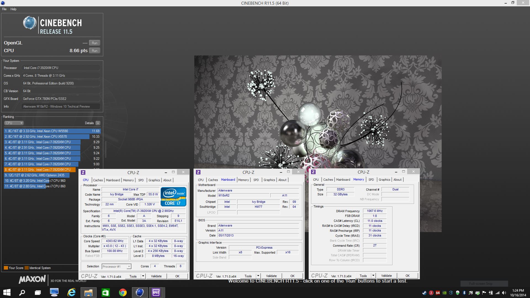Select ranking entry AMD Opteron 2435
530x298 pixels.
click(52, 175)
